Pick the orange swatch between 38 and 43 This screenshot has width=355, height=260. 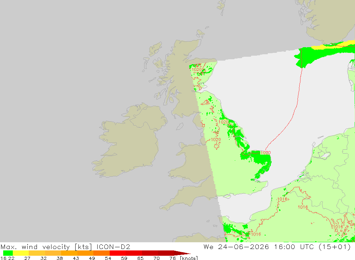point(69,253)
